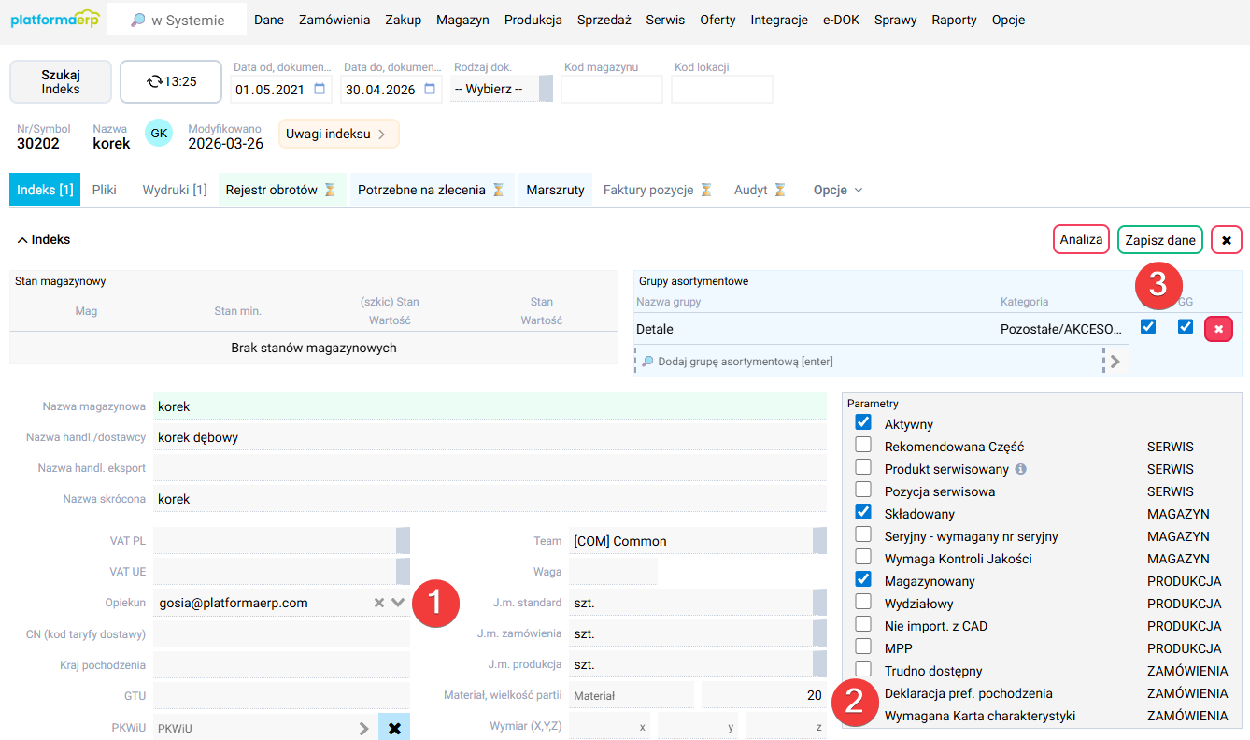Click the info icon next to Produkt serwisowany
Screen dimensions: 1250x740
click(x=1019, y=468)
